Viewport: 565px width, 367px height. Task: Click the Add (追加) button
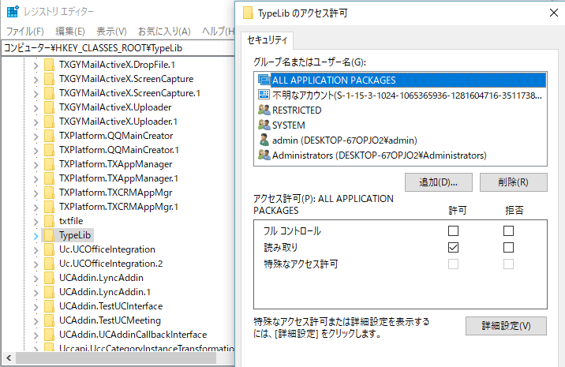coord(439,182)
